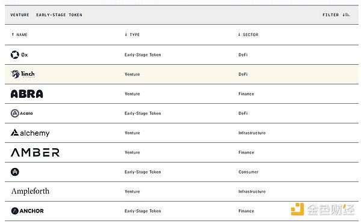Click the Acala circular logo
This screenshot has width=361, height=222.
(15, 113)
